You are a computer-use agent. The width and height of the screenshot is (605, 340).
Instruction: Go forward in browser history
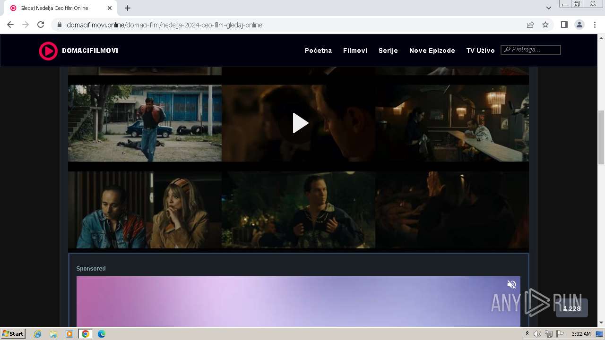pos(26,25)
